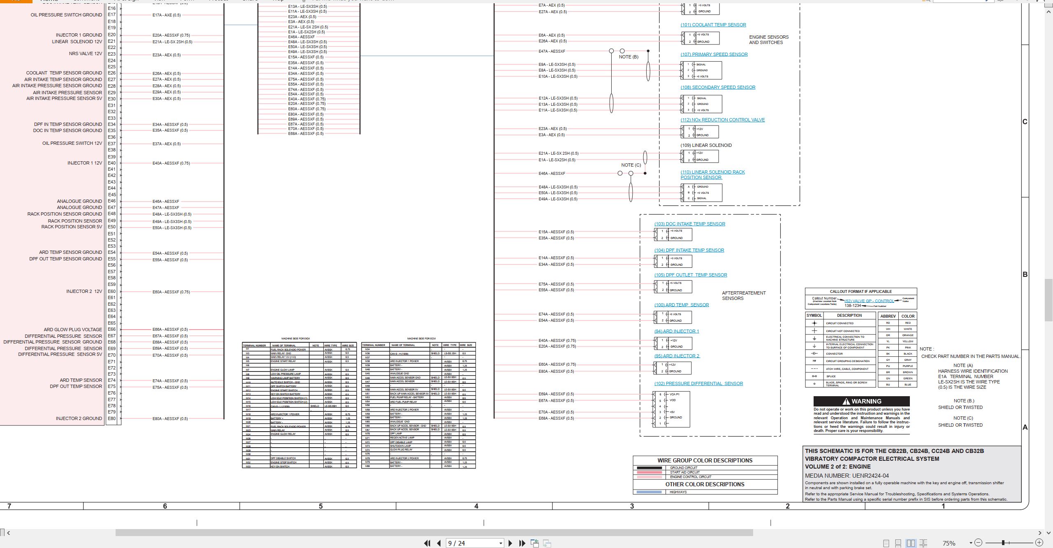Open the (112) NOx REDUCTION CONTROL VALVE link
The width and height of the screenshot is (1053, 548).
click(723, 120)
